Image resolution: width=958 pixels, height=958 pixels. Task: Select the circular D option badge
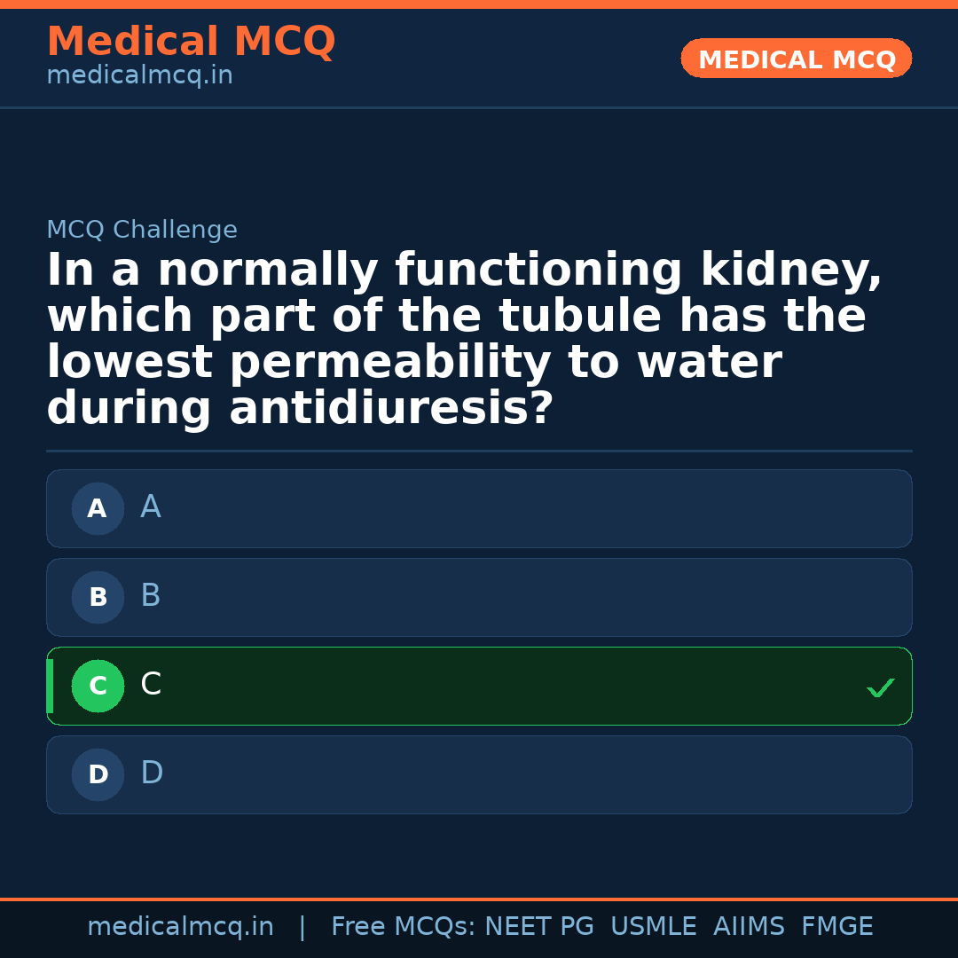tap(98, 775)
